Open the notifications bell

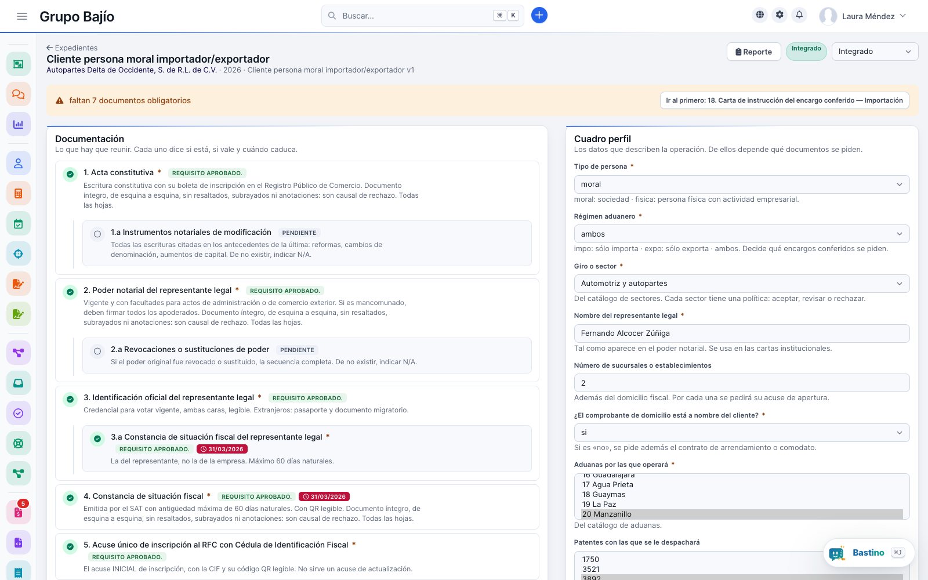click(799, 15)
